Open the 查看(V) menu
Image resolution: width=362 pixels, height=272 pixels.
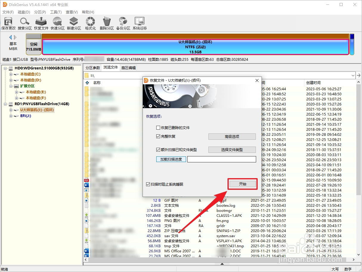coord(72,12)
